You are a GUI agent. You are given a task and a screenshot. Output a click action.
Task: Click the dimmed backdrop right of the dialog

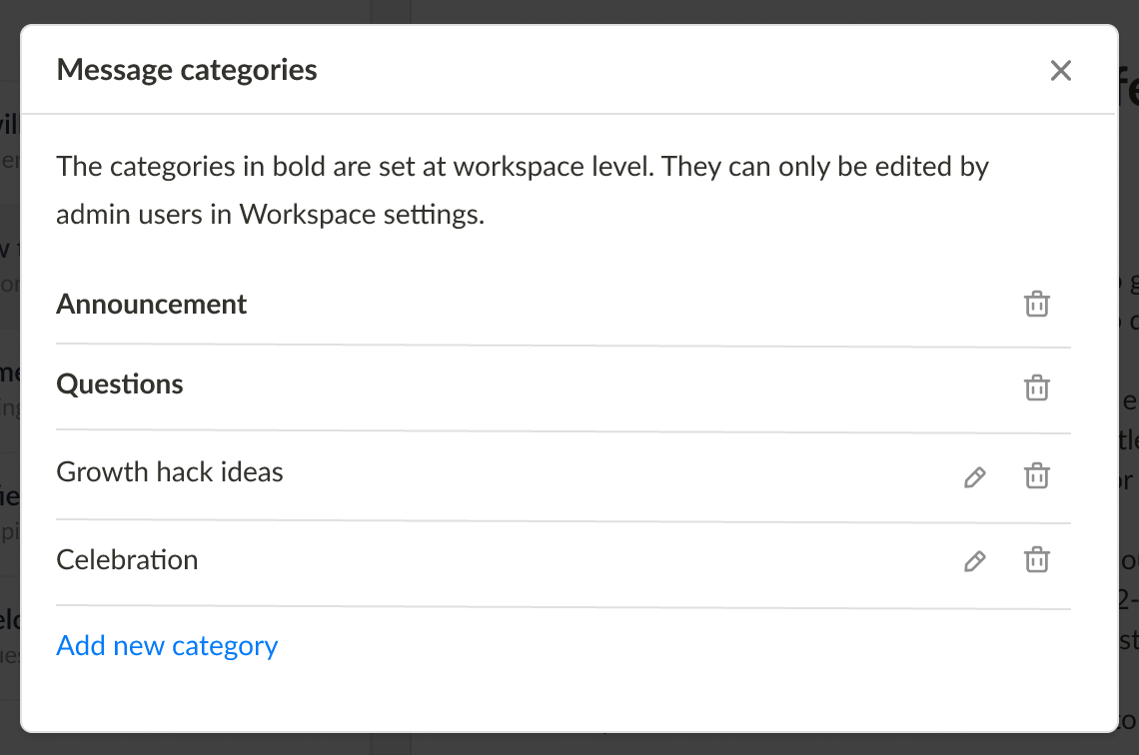coord(1128,399)
